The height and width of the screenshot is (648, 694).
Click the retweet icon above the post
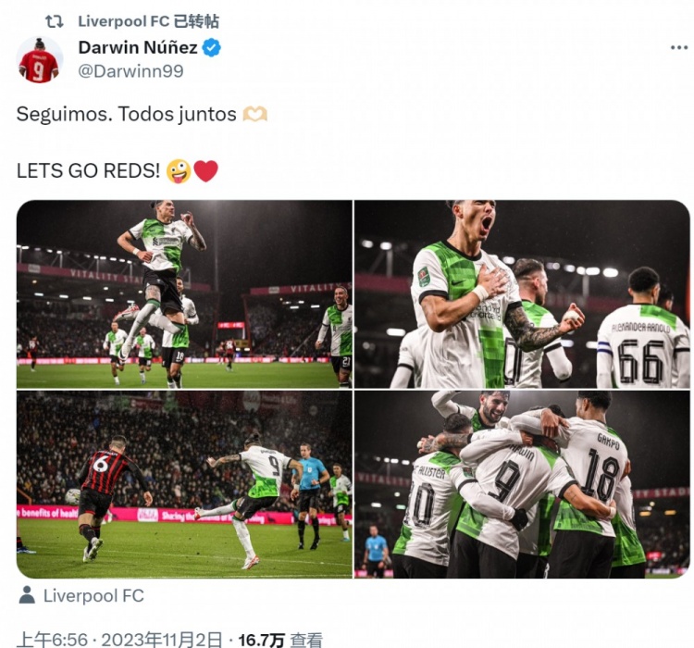[55, 20]
